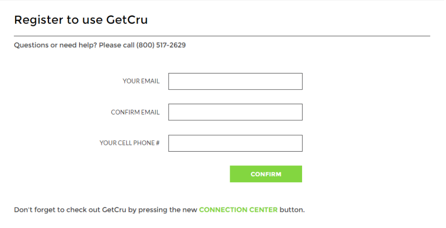Click the CONFIRM EMAIL label text
The height and width of the screenshot is (228, 446).
pyautogui.click(x=135, y=113)
